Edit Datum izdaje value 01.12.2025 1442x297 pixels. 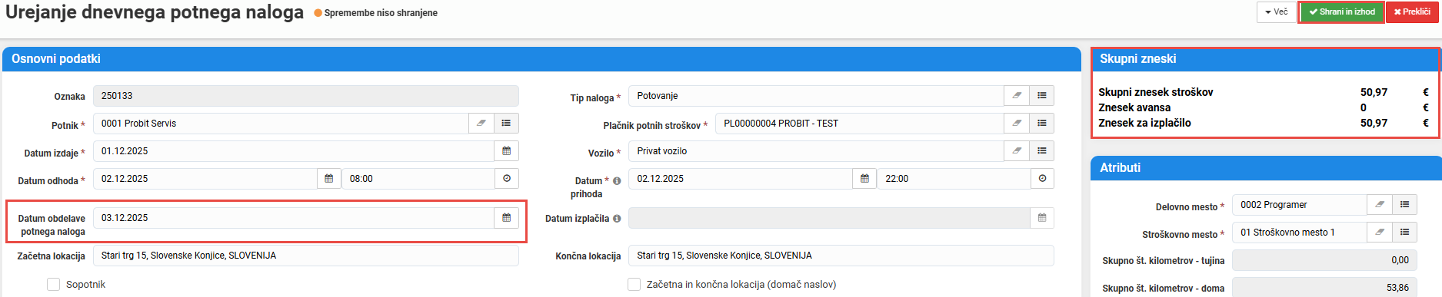pos(294,150)
